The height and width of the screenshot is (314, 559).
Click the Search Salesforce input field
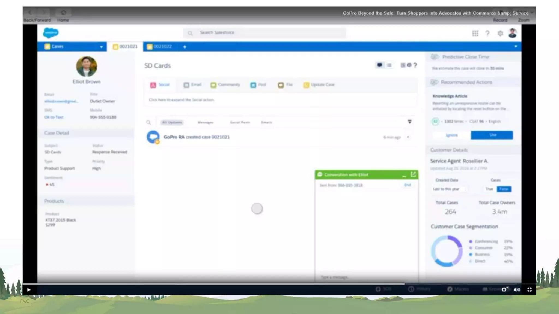tap(264, 33)
